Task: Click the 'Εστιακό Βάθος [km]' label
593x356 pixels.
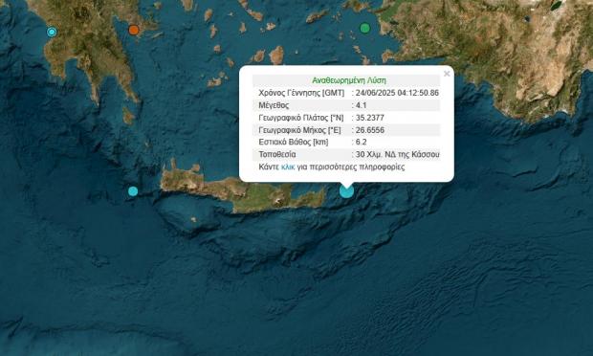Action: [294, 142]
